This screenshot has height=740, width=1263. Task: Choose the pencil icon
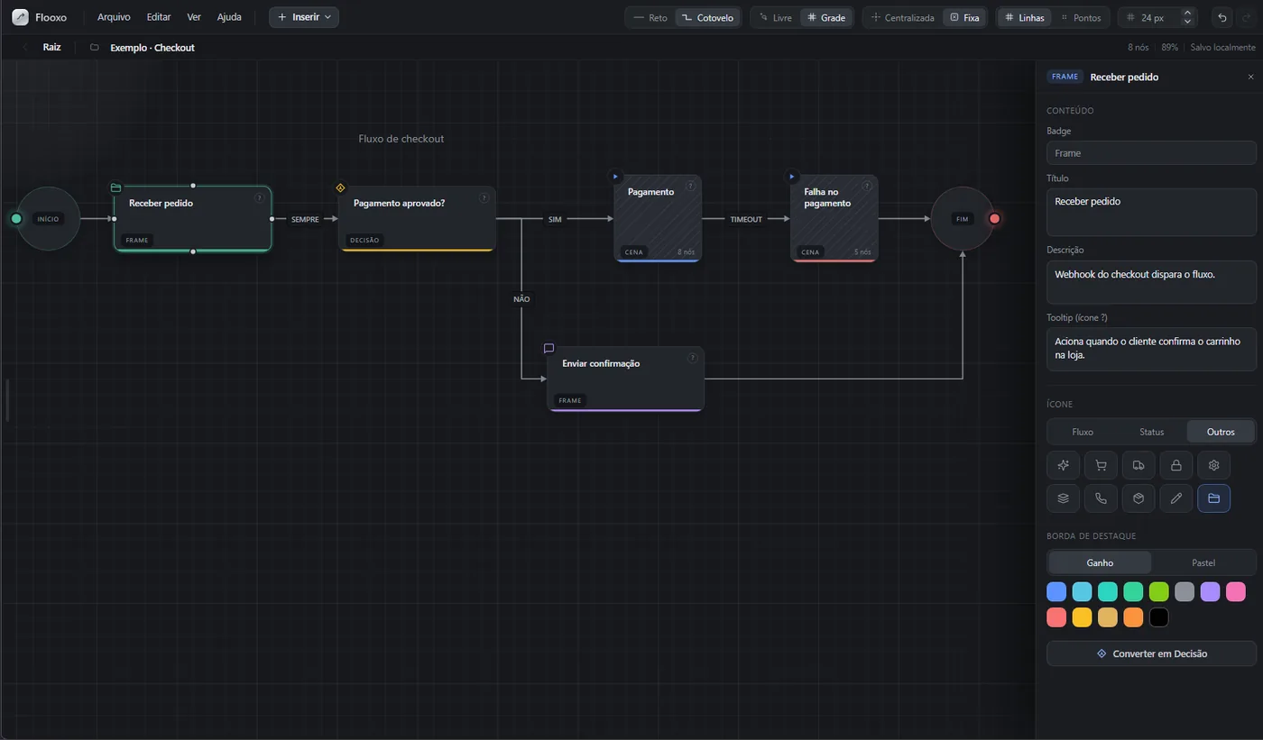pyautogui.click(x=1176, y=498)
